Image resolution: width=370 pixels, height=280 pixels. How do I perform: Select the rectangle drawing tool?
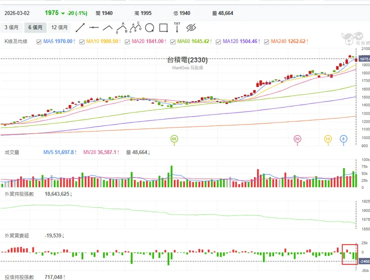click(163, 27)
